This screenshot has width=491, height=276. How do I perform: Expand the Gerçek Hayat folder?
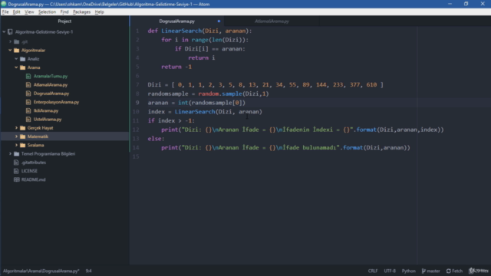coord(16,128)
